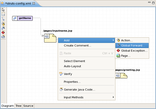Click the /pages/inputname.jsp label
Viewport: 156px width, 109px height.
[58, 31]
